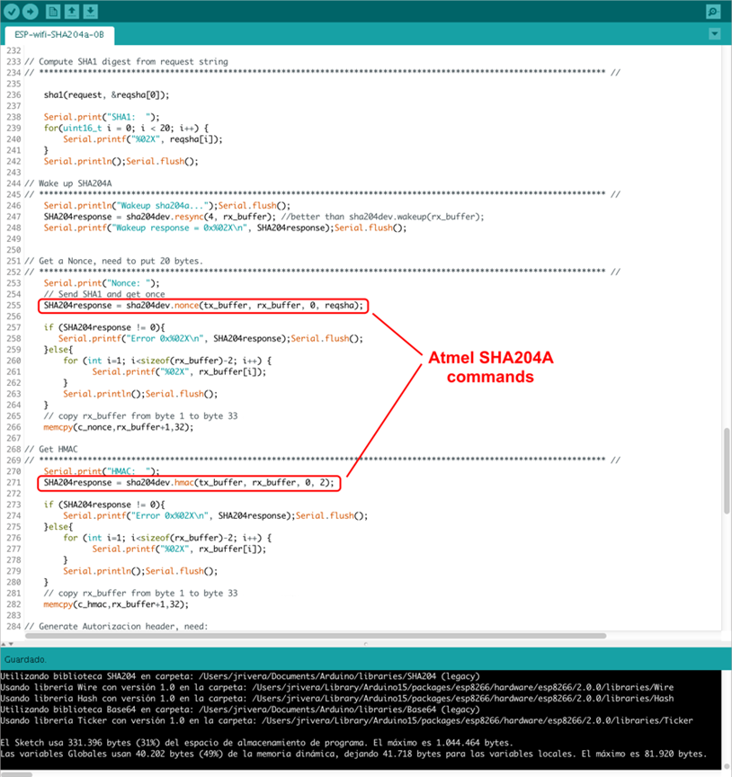
Task: Click 'memcpy(c_hmac,rx_buffer+1,32);' line
Action: (x=116, y=604)
